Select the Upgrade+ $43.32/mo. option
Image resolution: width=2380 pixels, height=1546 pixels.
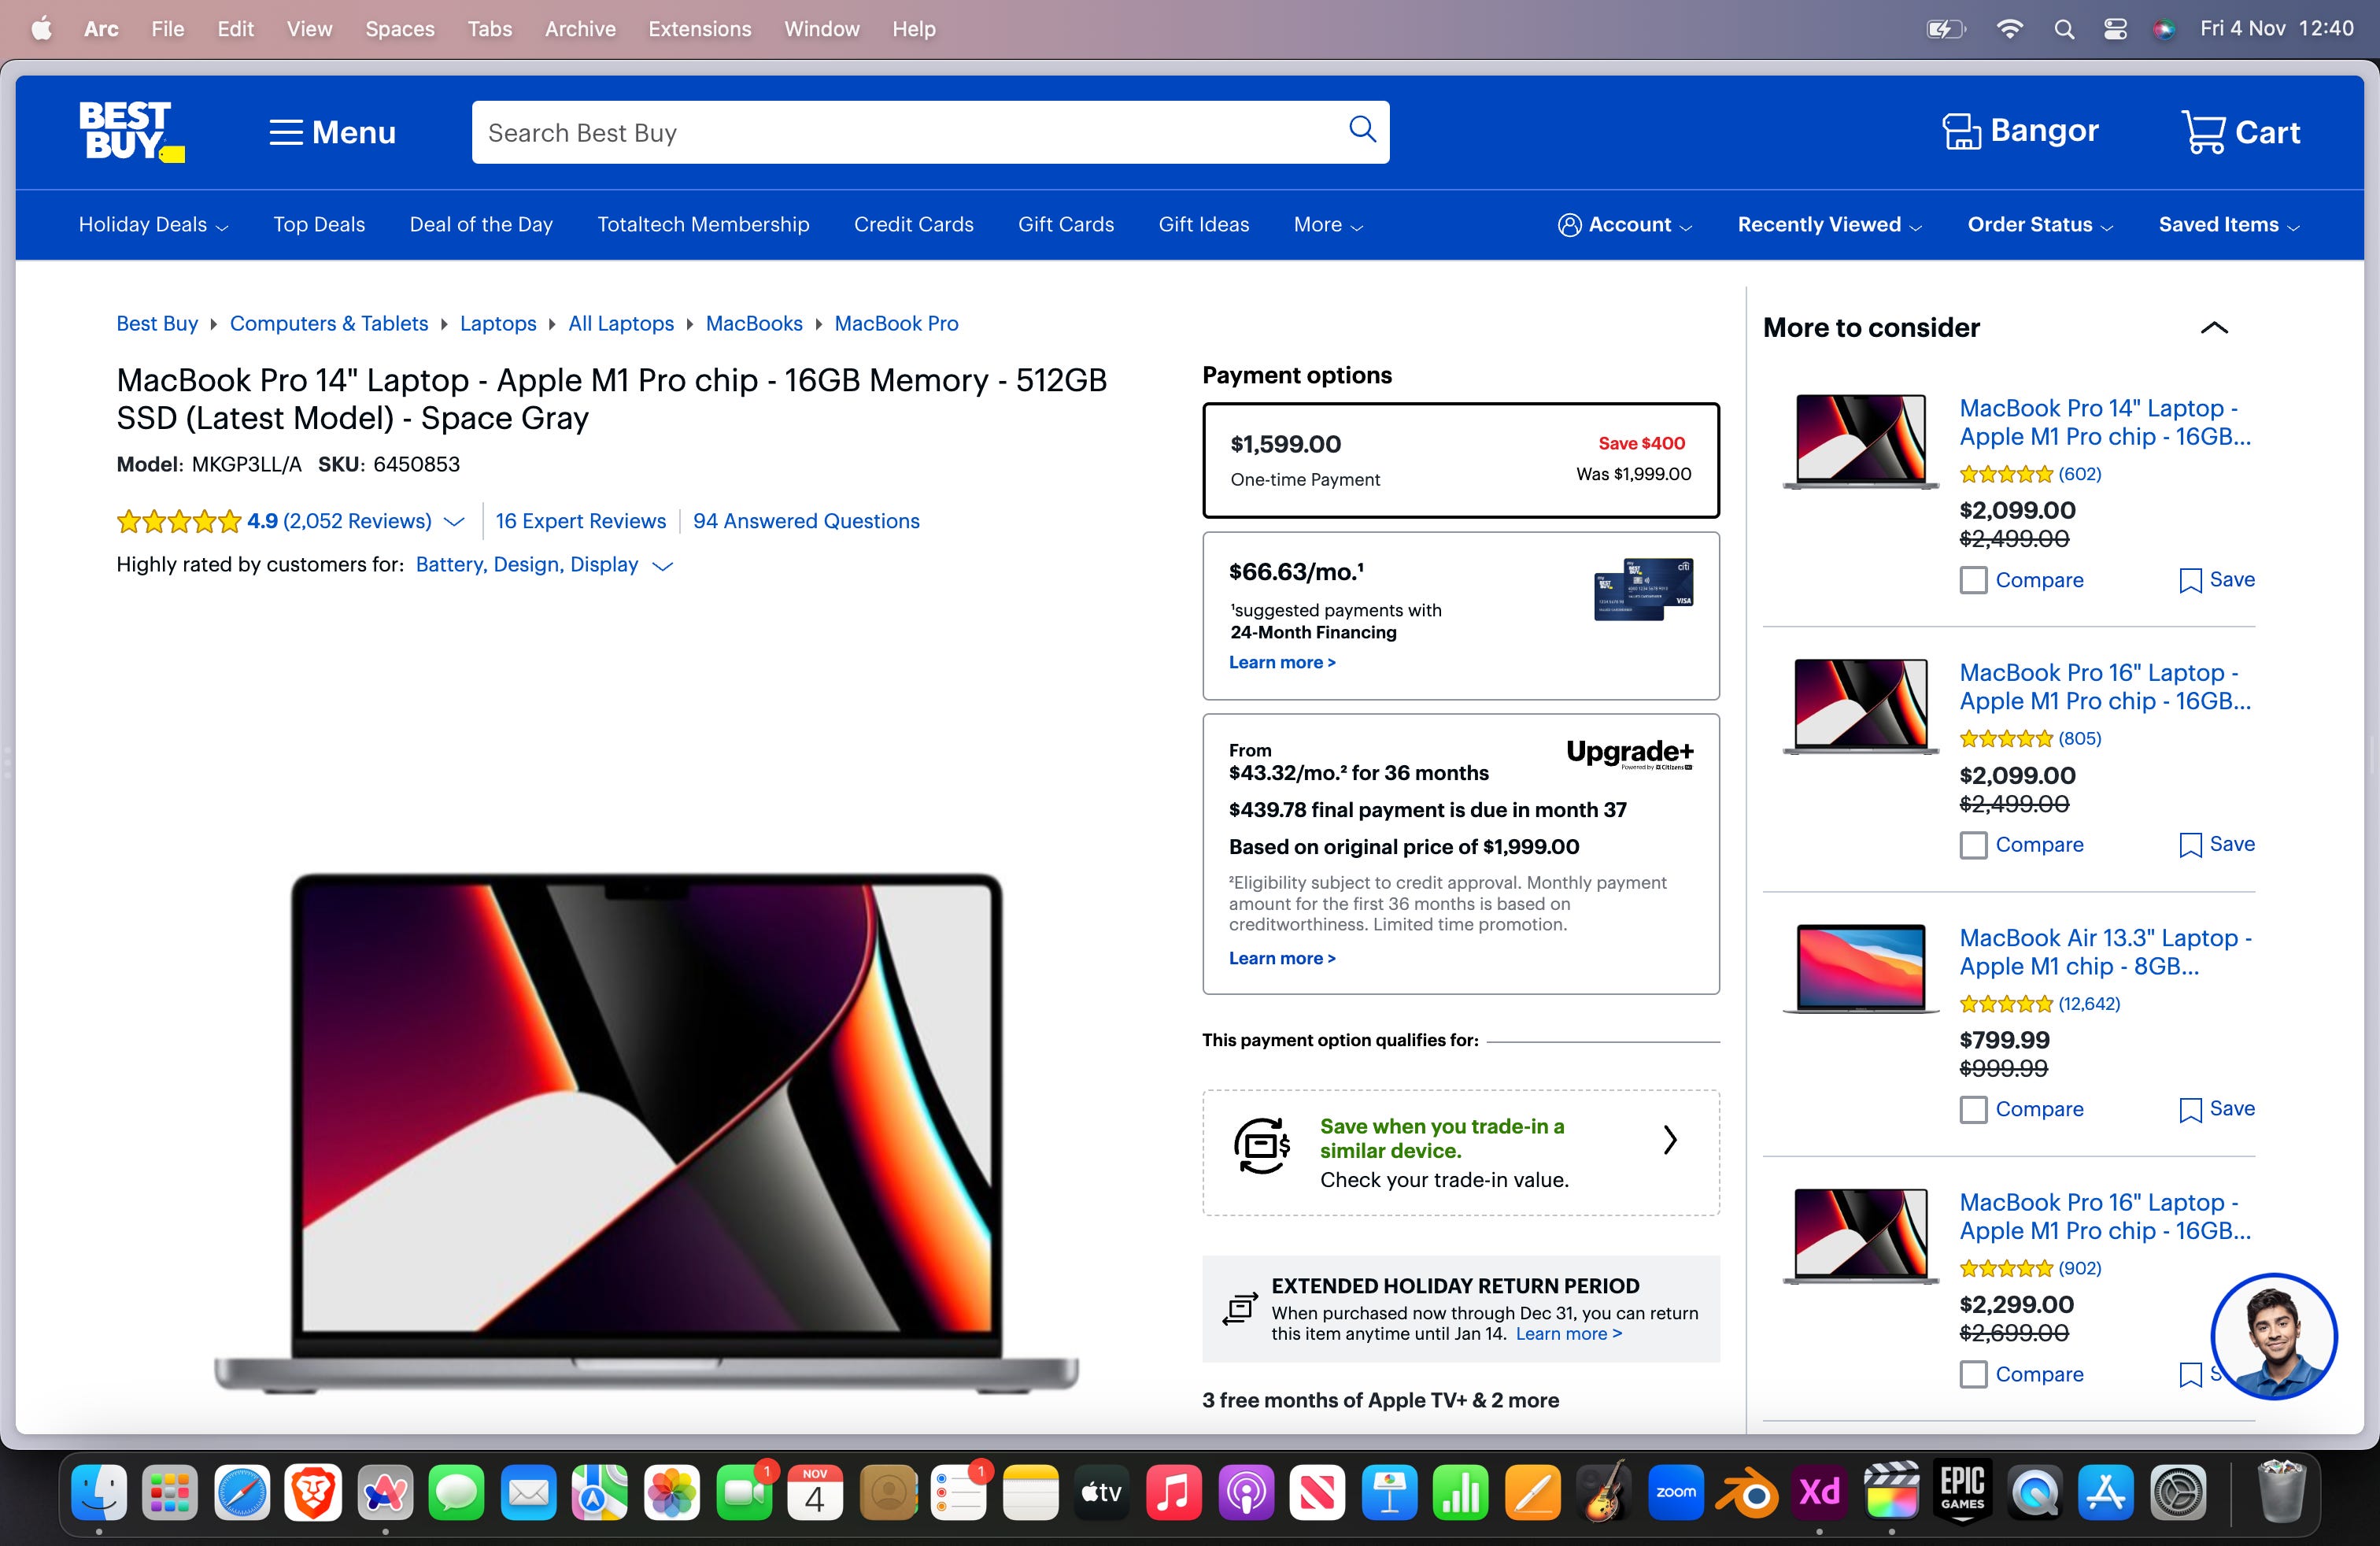[1460, 854]
